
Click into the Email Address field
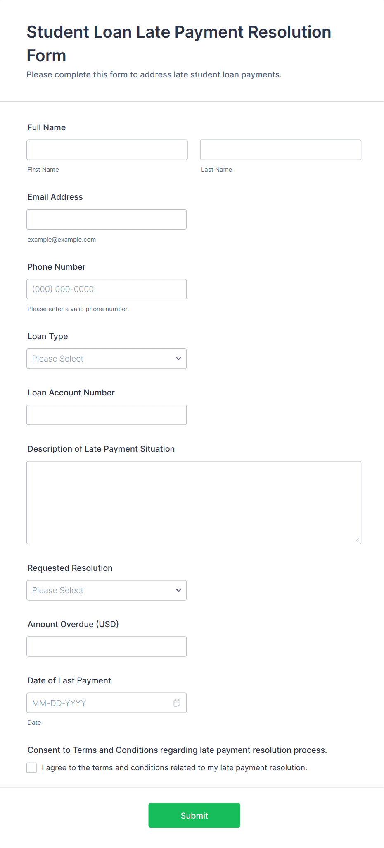(106, 219)
